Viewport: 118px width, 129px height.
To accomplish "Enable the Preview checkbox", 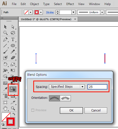I will click(x=33, y=110).
